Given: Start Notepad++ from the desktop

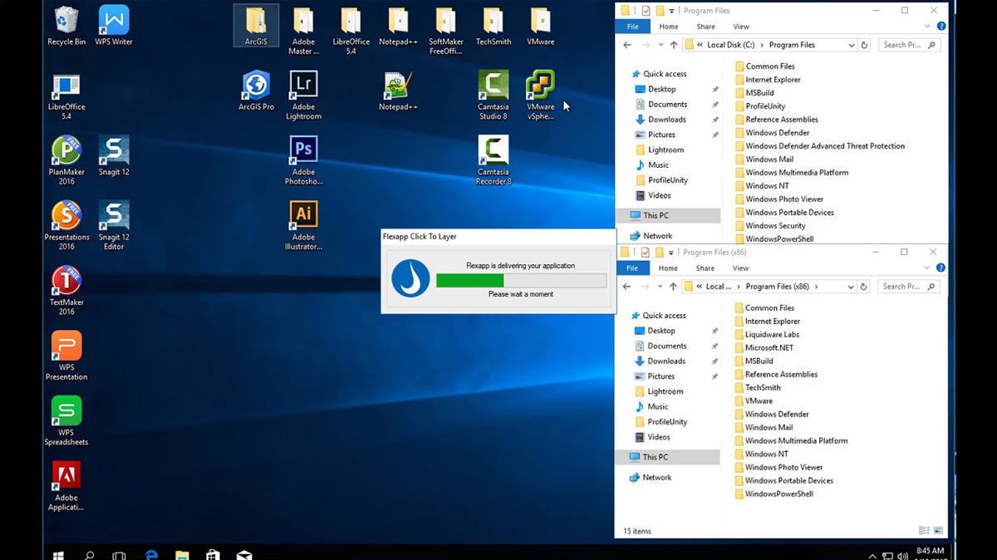Looking at the screenshot, I should pyautogui.click(x=398, y=86).
